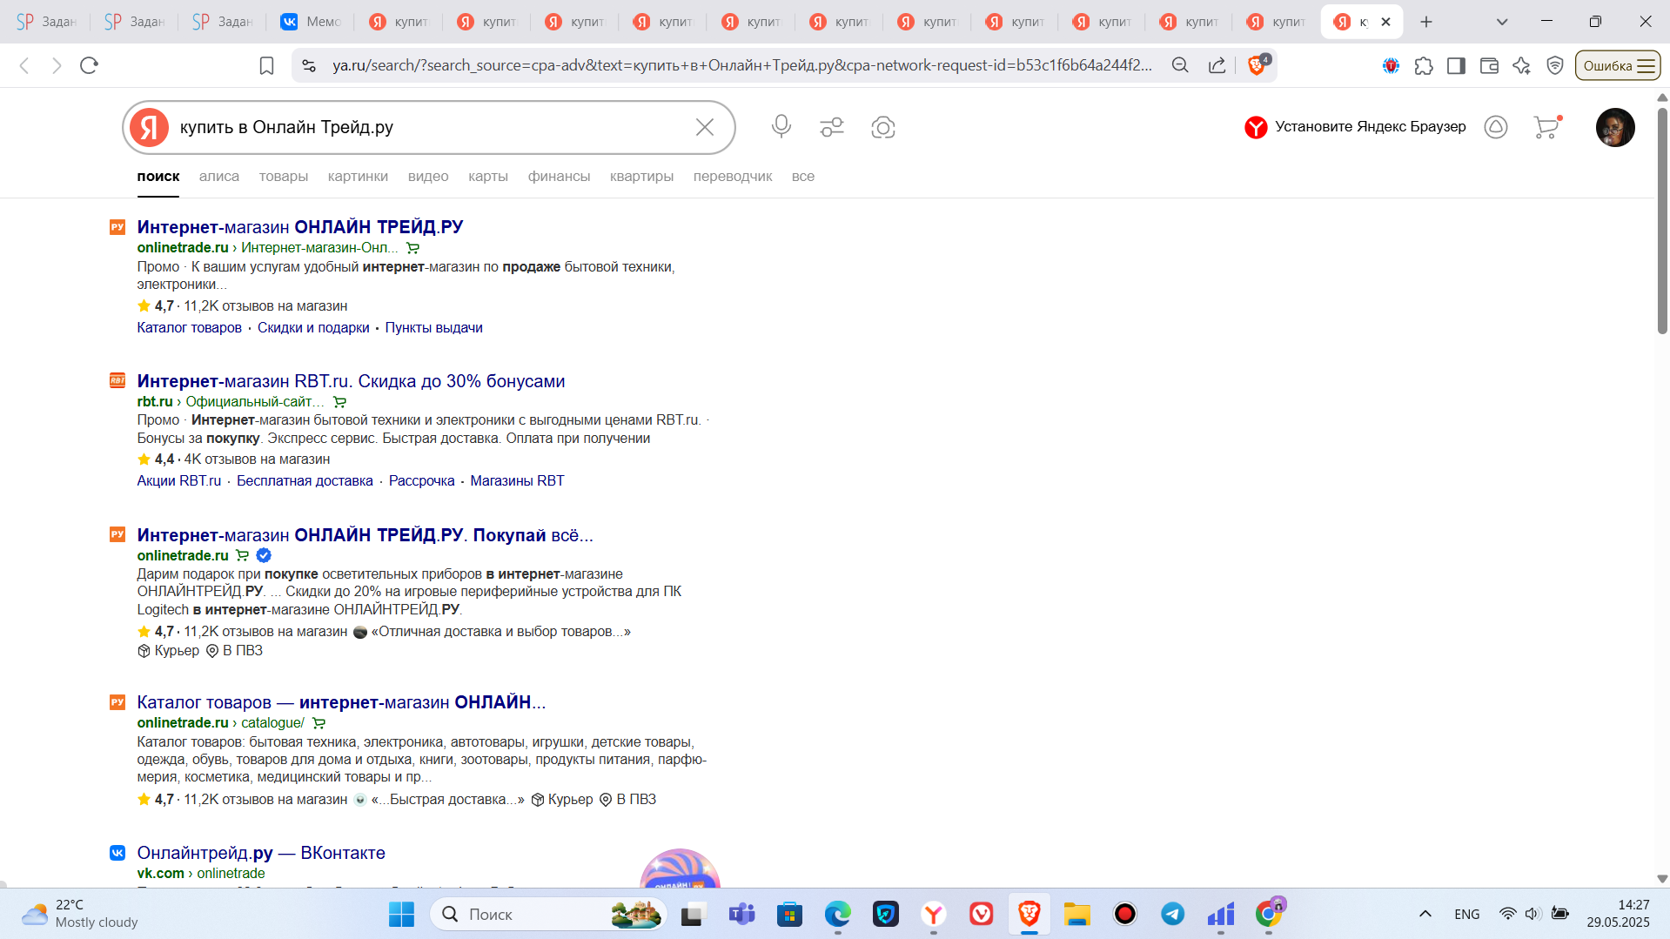1670x939 pixels.
Task: Select the товары search tab
Action: point(284,177)
